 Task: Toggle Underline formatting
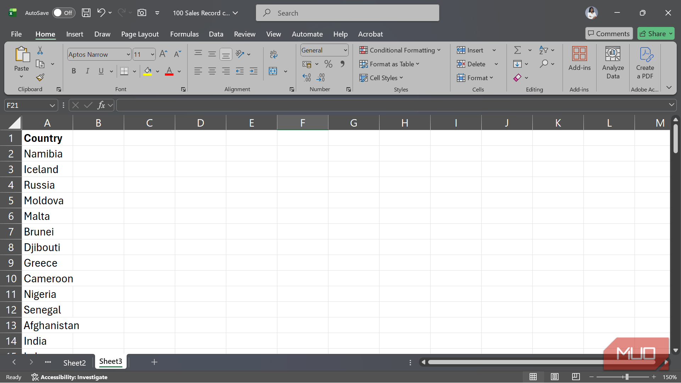[101, 71]
